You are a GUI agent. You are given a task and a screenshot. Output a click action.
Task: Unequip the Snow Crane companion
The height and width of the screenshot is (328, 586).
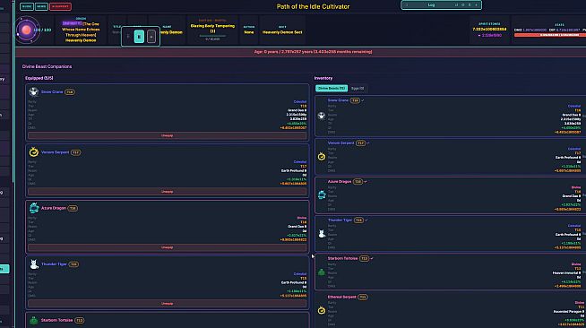[x=167, y=135]
